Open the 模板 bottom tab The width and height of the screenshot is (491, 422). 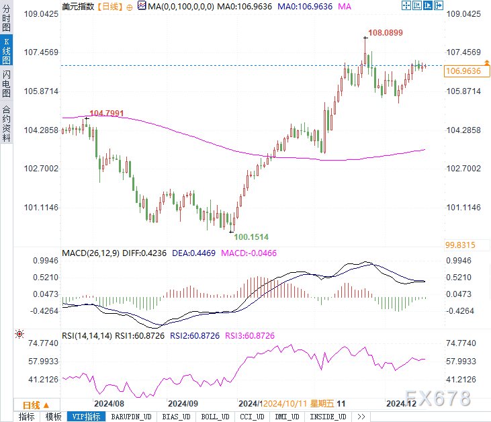54,417
